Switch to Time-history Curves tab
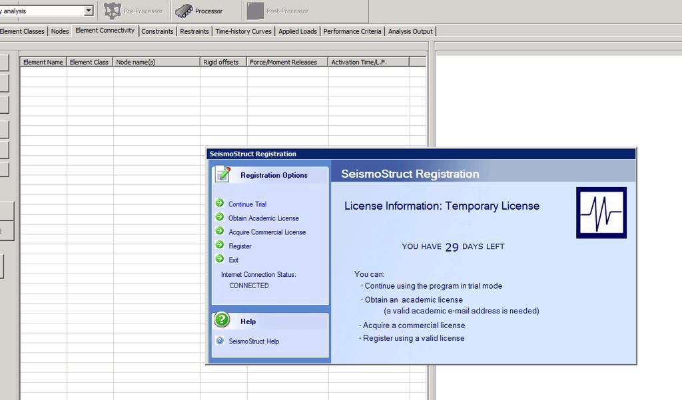The image size is (682, 400). coord(244,31)
